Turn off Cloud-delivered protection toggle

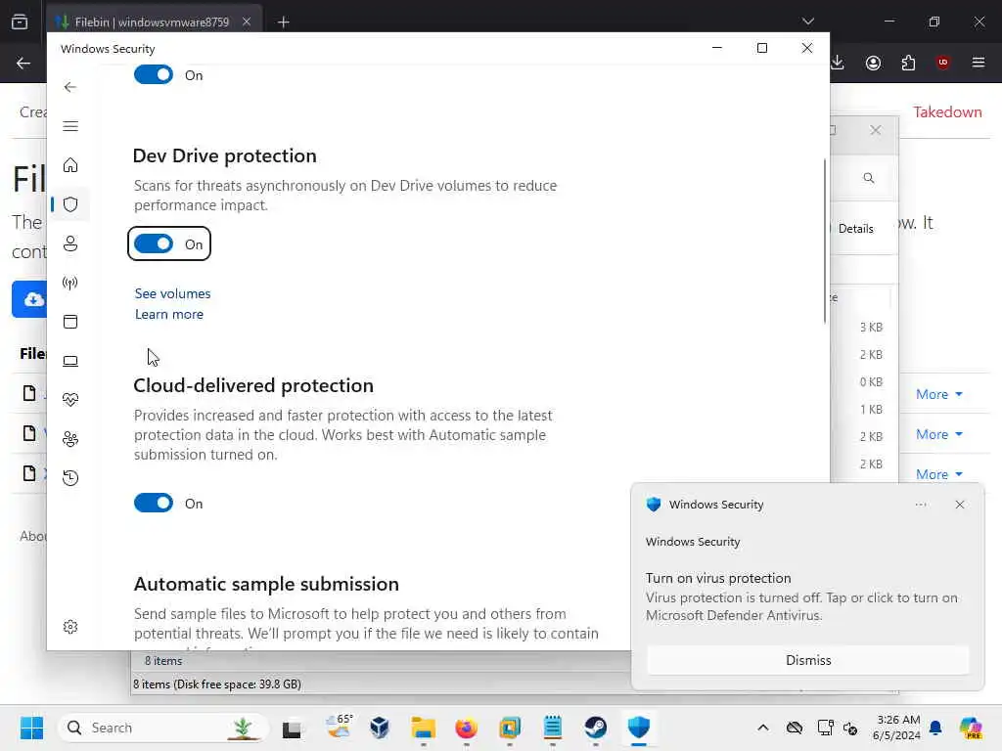click(154, 503)
